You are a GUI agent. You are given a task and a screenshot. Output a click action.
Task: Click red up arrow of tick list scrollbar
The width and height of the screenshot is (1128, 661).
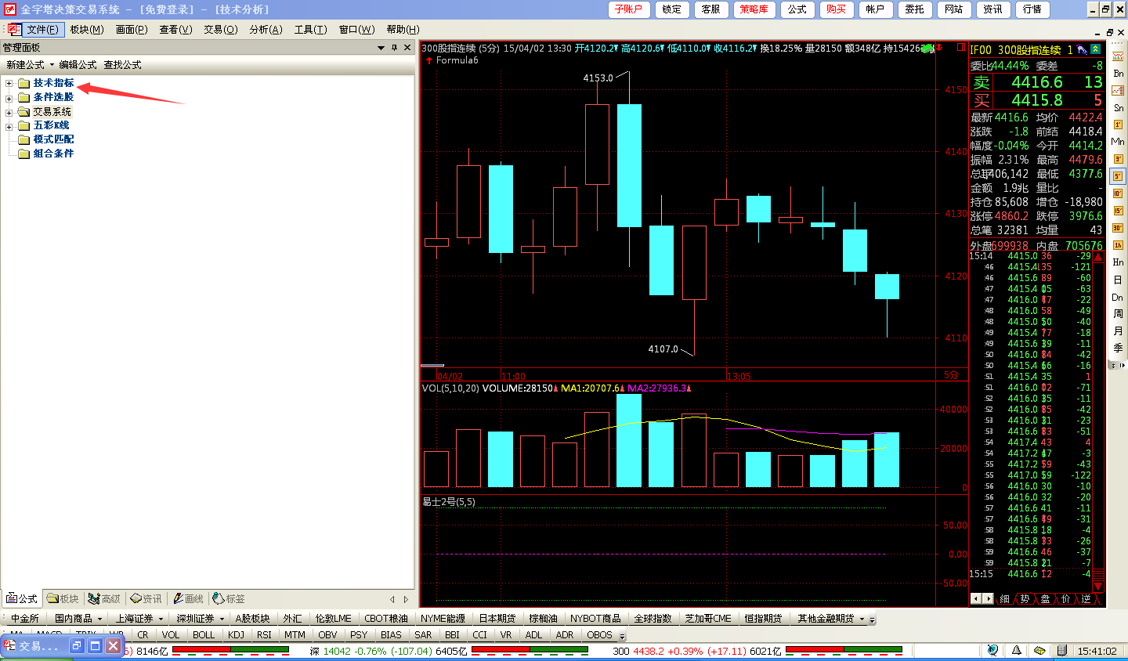[x=1098, y=256]
